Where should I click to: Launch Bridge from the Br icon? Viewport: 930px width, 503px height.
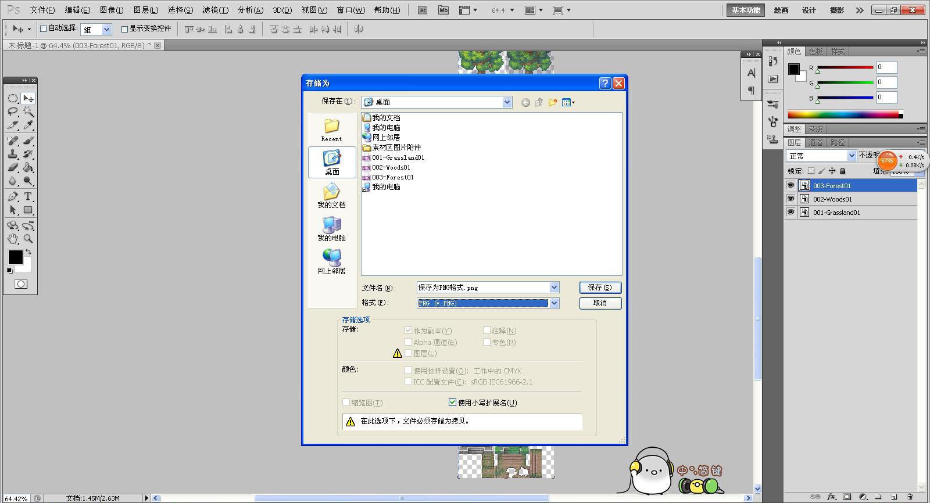pyautogui.click(x=423, y=10)
